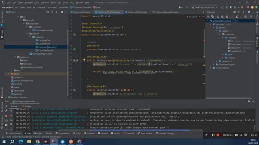Collapse all icon in Project panel header
The image size is (259, 145).
(x=57, y=12)
